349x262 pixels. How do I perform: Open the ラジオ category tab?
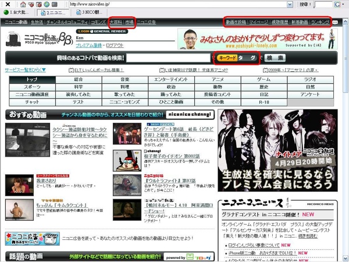311,80
